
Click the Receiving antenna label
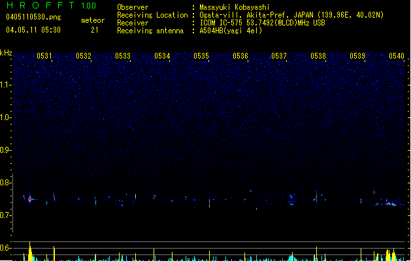tap(150, 31)
